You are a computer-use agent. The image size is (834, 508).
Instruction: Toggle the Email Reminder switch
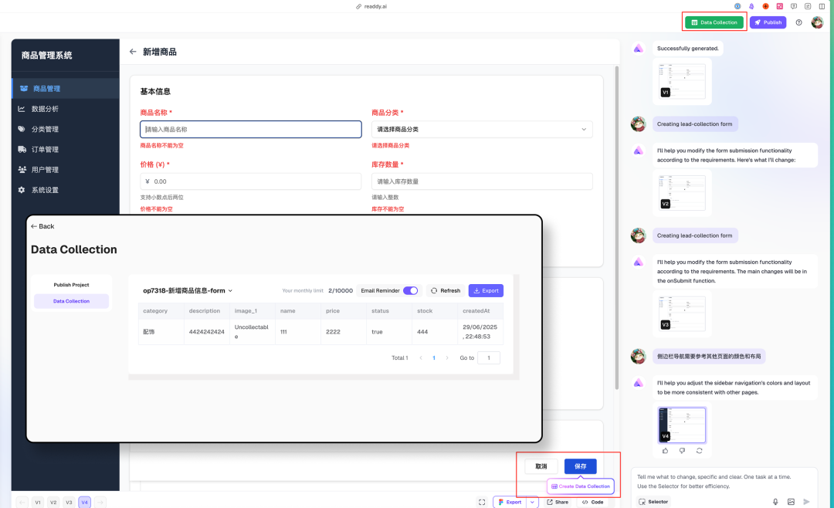[410, 290]
